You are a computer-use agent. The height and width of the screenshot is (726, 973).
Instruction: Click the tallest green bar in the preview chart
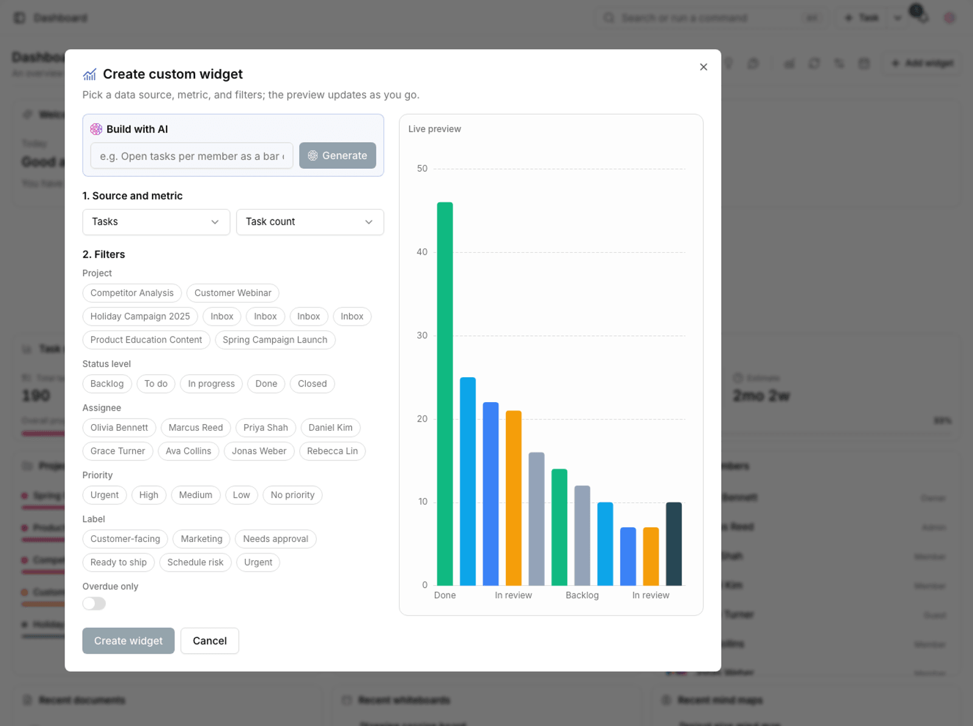click(x=445, y=394)
